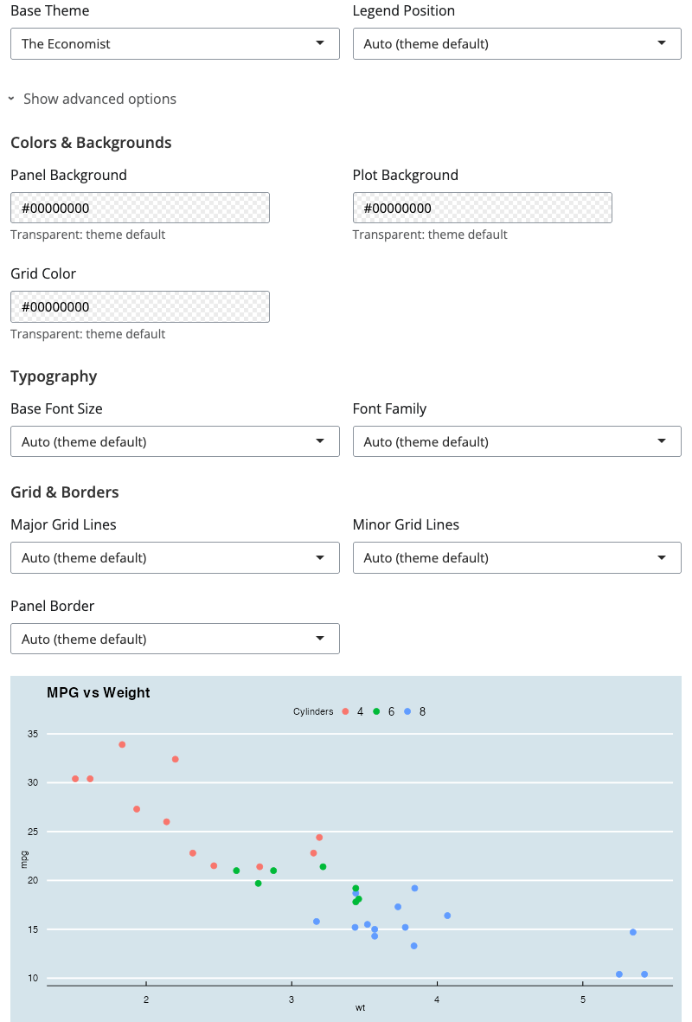Image resolution: width=692 pixels, height=1022 pixels.
Task: Click the Legend Position dropdown arrow
Action: click(x=662, y=43)
